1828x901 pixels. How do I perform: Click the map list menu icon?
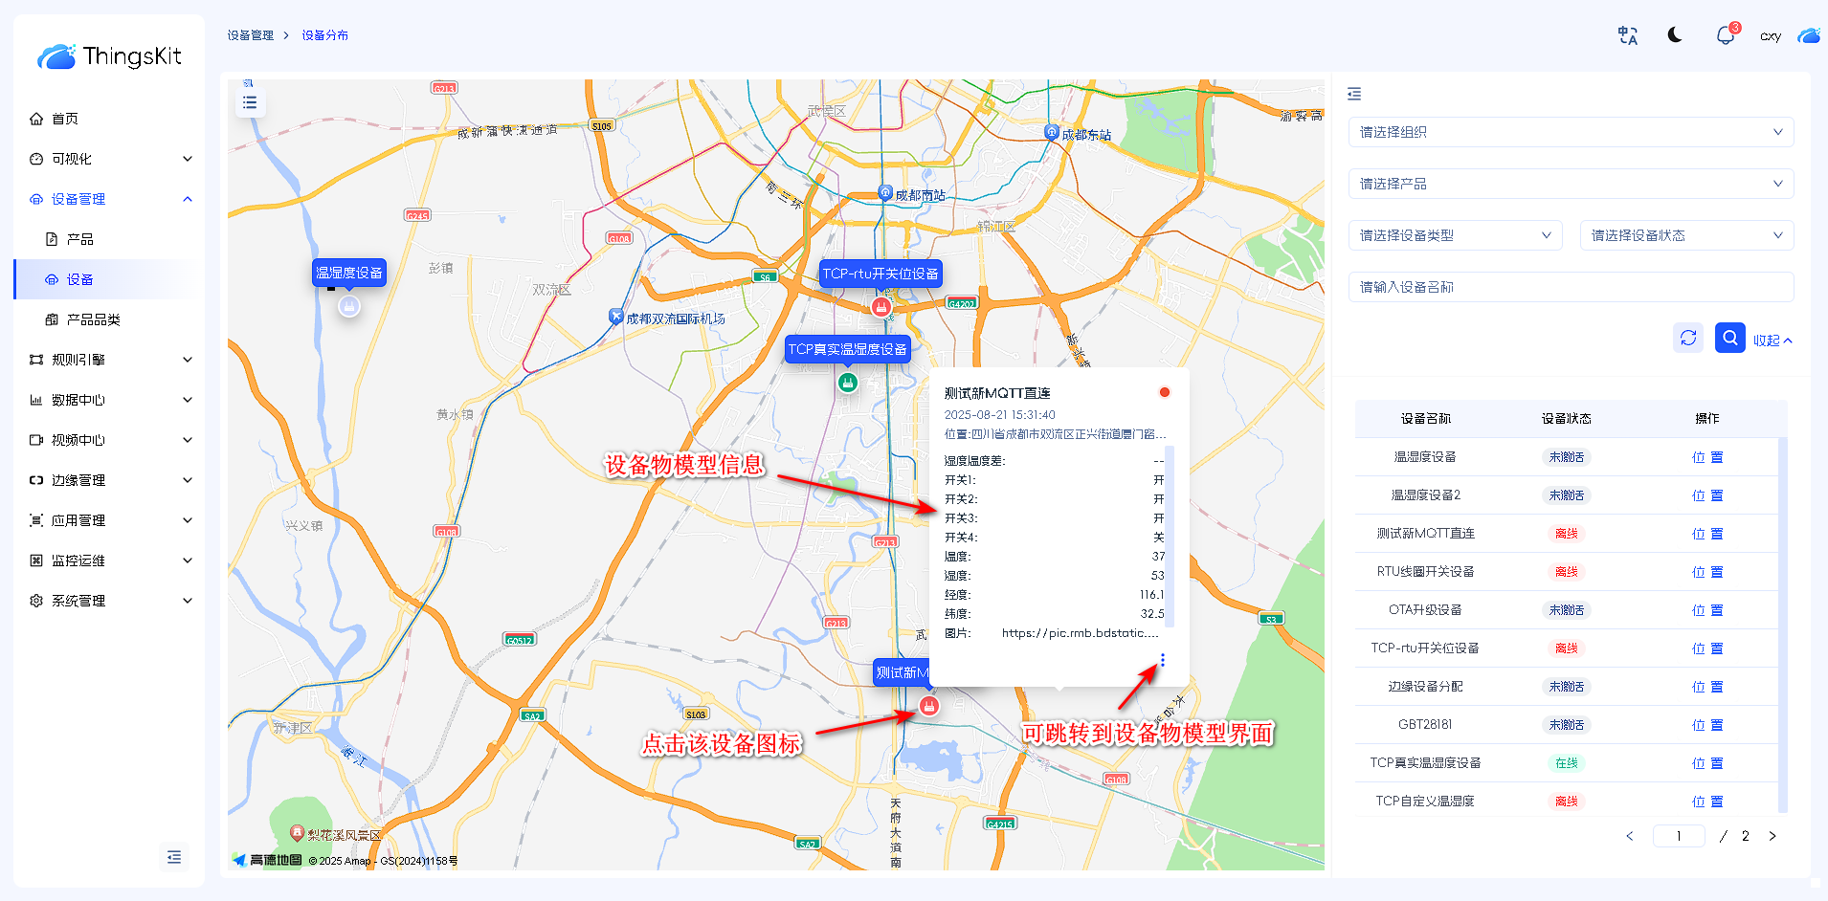click(250, 102)
